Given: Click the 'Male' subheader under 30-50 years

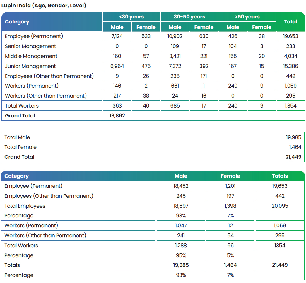Looking at the screenshot, I should click(175, 27).
